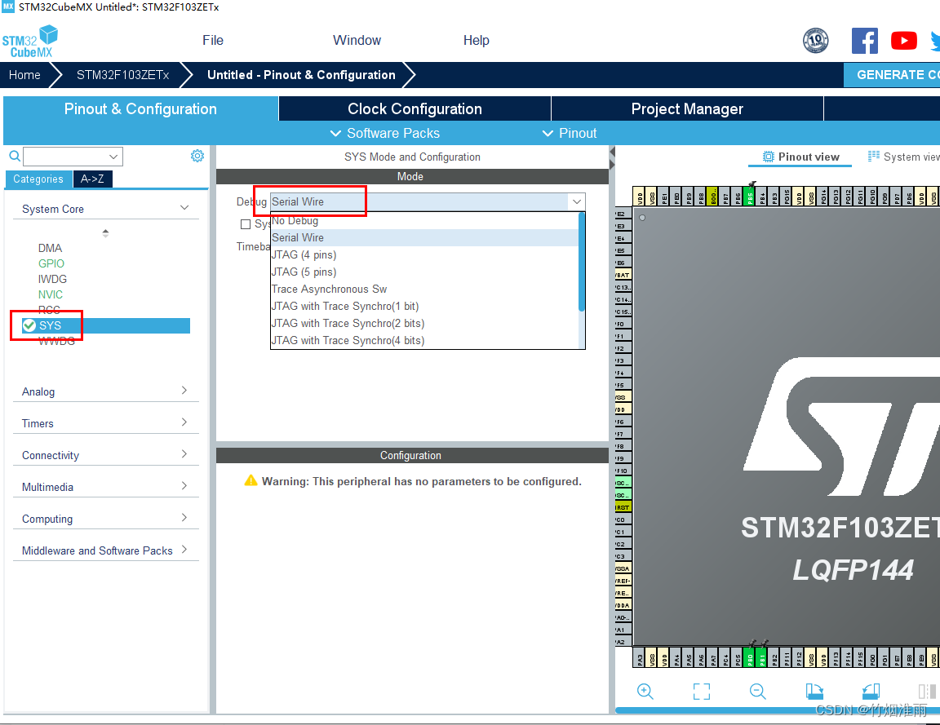The image size is (940, 725).
Task: Zoom out of the chip pinout
Action: [758, 691]
